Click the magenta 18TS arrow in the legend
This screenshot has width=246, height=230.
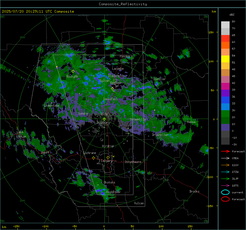tap(225, 186)
